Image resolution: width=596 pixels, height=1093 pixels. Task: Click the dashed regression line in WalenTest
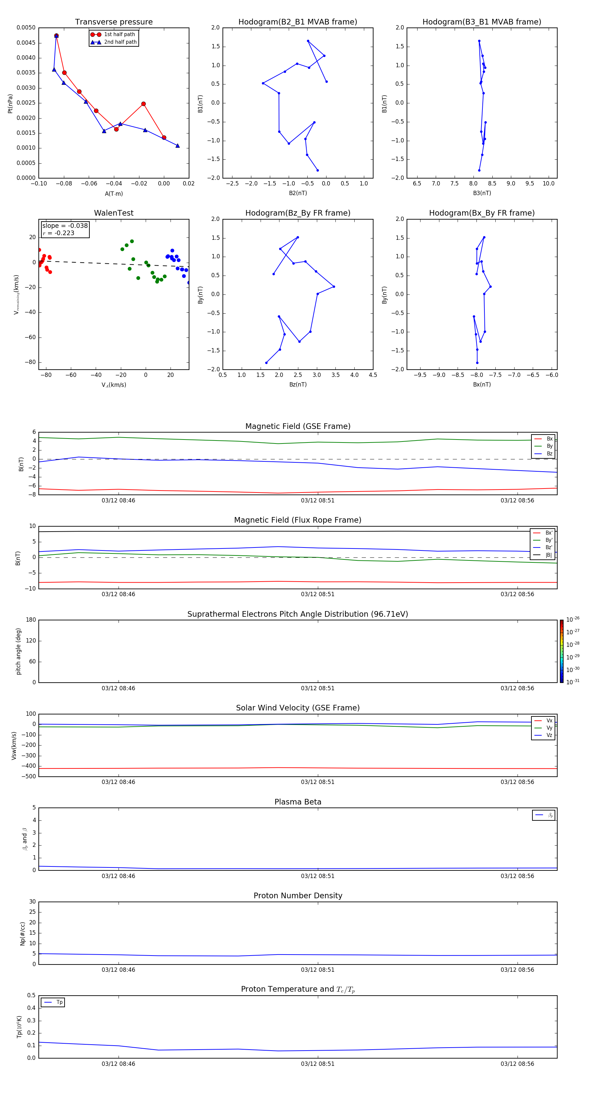pyautogui.click(x=114, y=264)
